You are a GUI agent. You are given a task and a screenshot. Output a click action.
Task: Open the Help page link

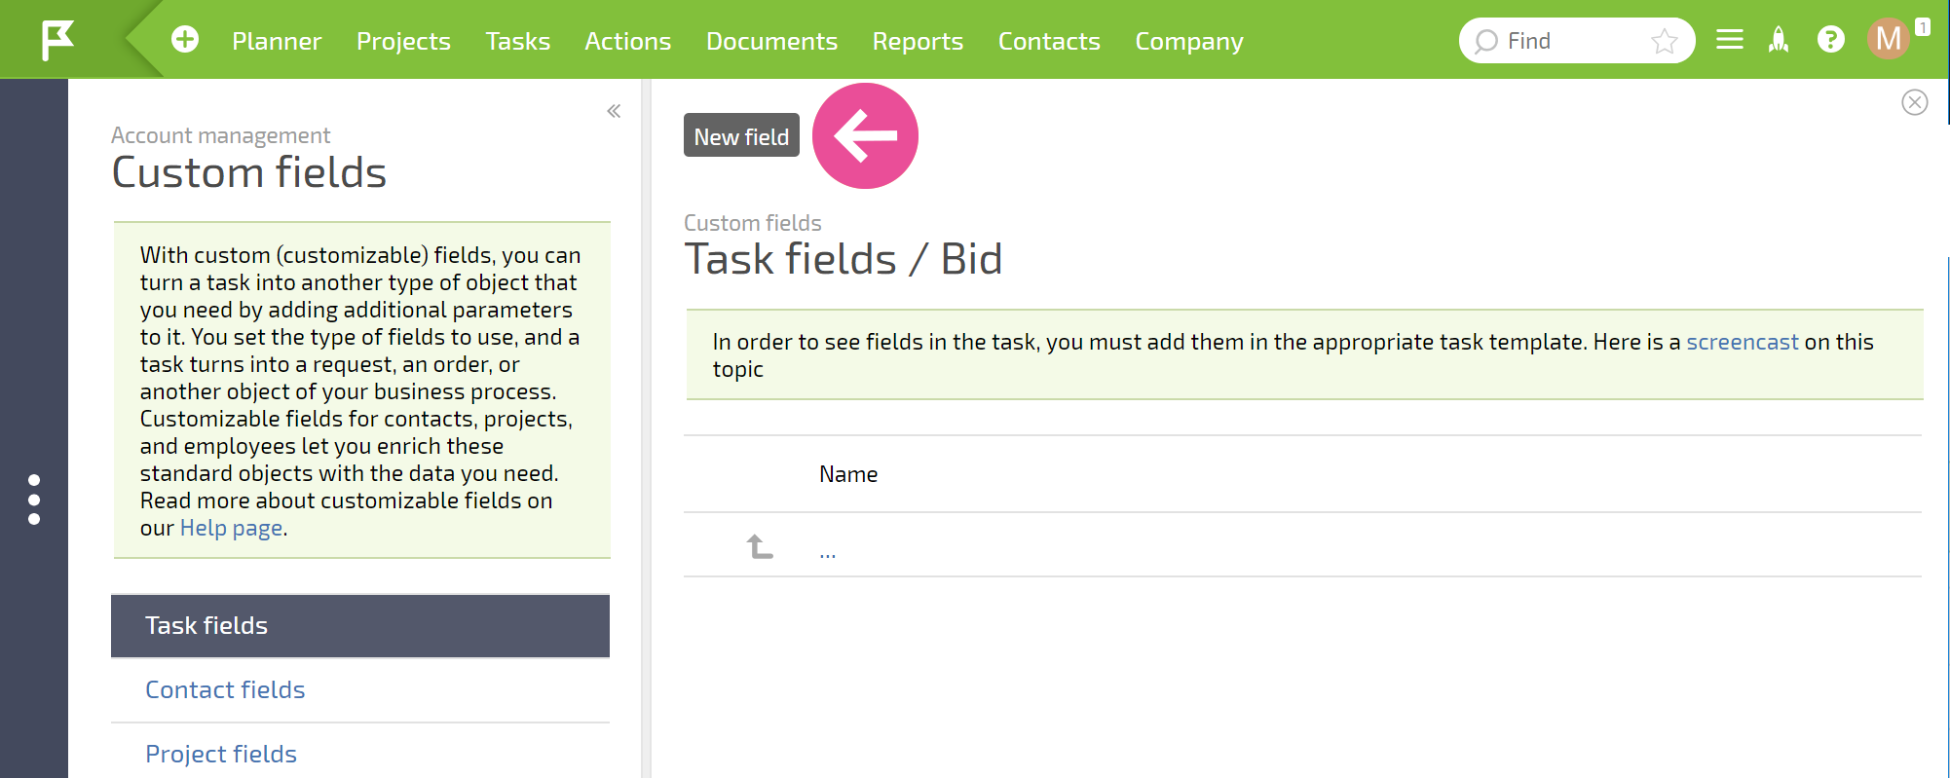coord(232,528)
